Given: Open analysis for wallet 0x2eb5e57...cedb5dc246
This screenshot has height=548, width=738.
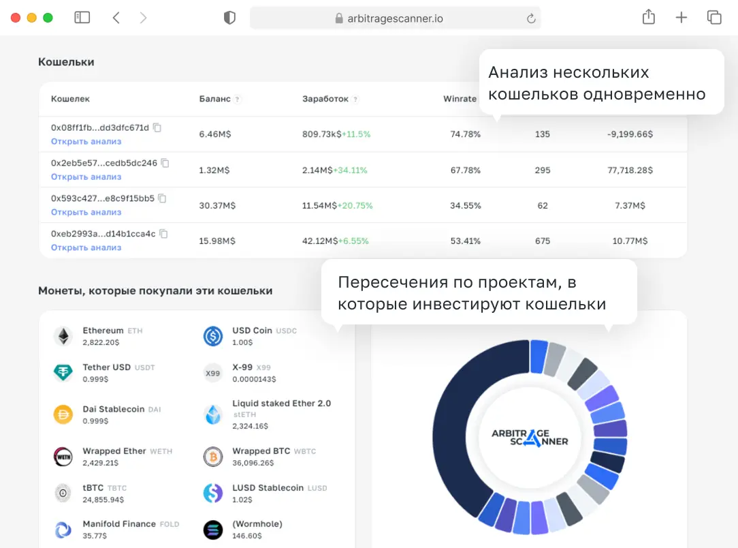Looking at the screenshot, I should click(x=85, y=177).
